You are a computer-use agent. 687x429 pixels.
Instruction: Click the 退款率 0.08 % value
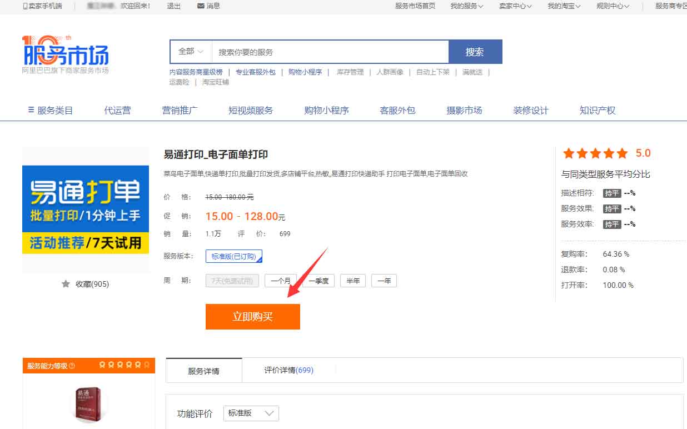[x=614, y=270]
